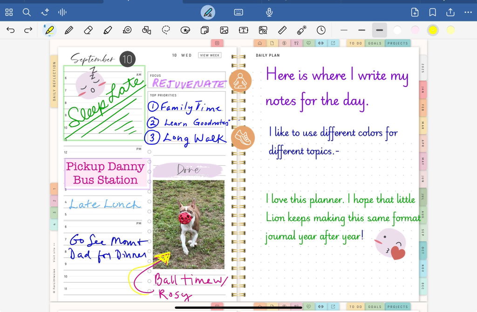Enable the ruler tool
This screenshot has height=312, width=477.
(x=282, y=30)
